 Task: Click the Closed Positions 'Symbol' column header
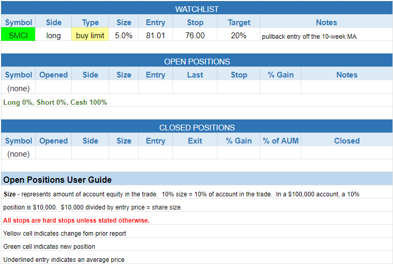point(18,140)
